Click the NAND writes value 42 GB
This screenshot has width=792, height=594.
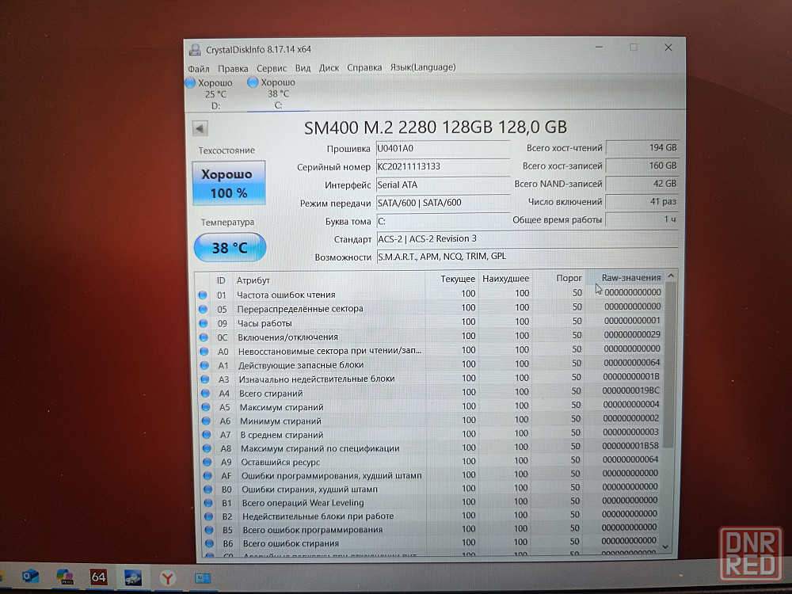point(642,184)
